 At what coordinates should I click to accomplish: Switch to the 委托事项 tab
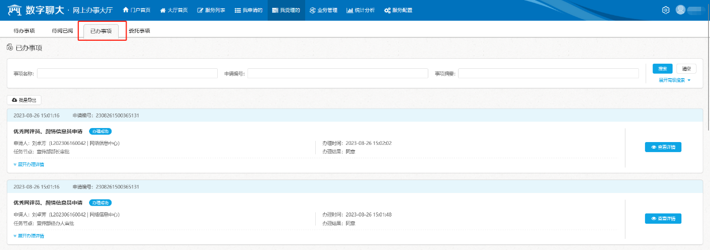tap(139, 31)
